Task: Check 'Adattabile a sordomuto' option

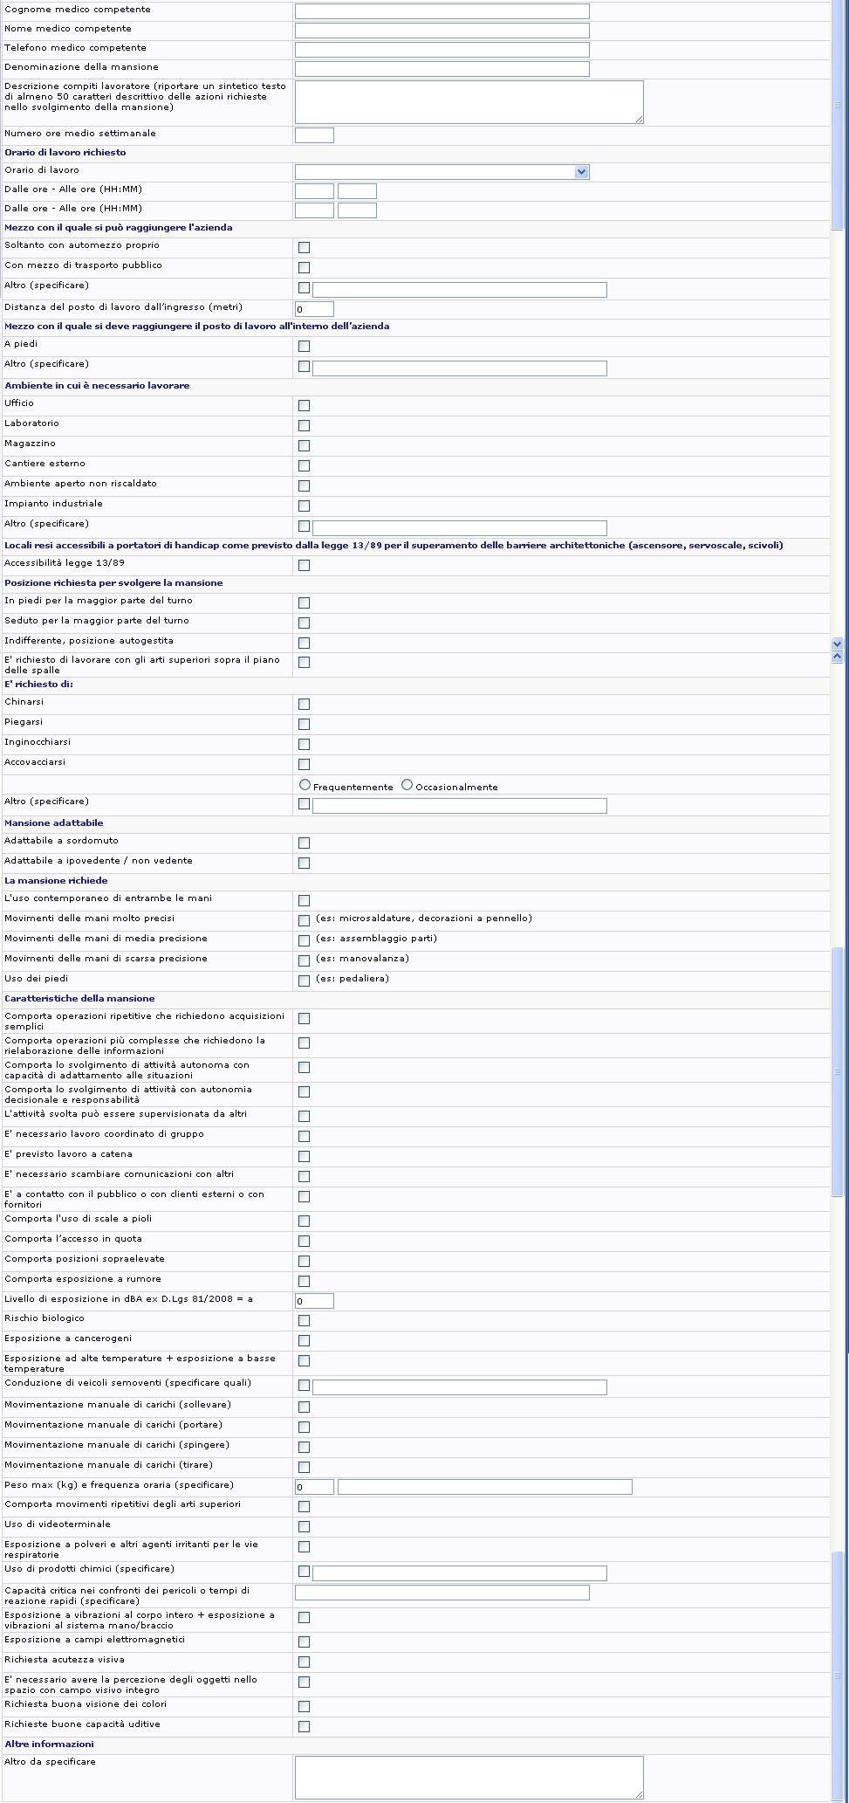Action: click(304, 843)
